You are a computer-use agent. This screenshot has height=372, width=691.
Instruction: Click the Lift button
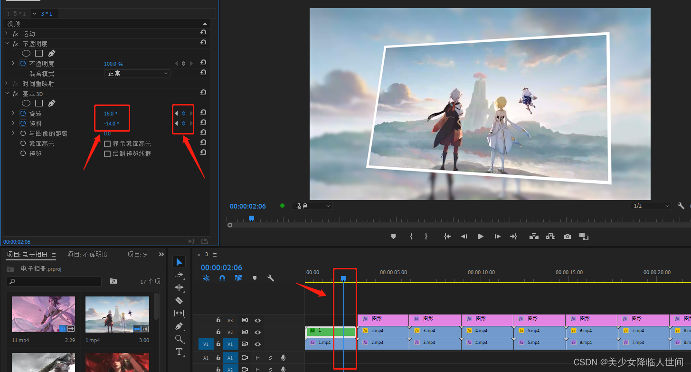[x=534, y=236]
